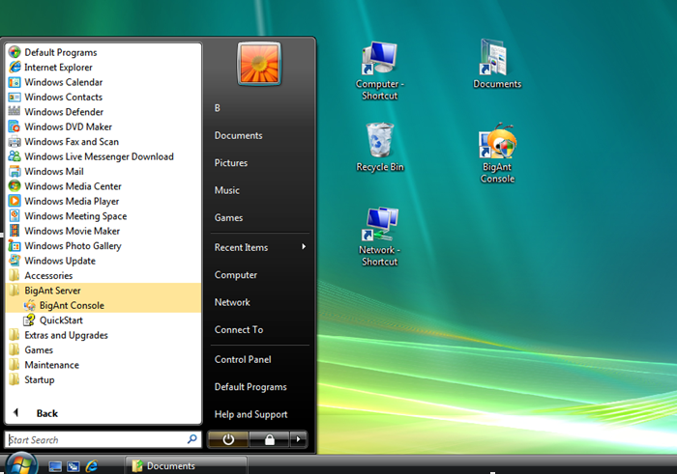Open Control Panel from the Start menu
Viewport: 677px width, 474px height.
tap(260, 359)
